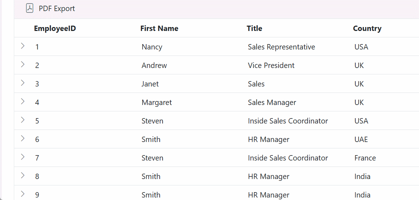Screen dimensions: 419x200
Task: Expand employee 6's row chevron
Action: tap(23, 138)
